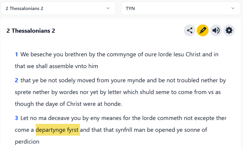Open the TYN translation dropdown
This screenshot has width=243, height=148.
tap(181, 8)
